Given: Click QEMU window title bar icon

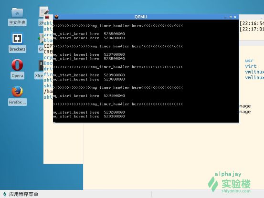Looking at the screenshot, I should tap(56, 17).
